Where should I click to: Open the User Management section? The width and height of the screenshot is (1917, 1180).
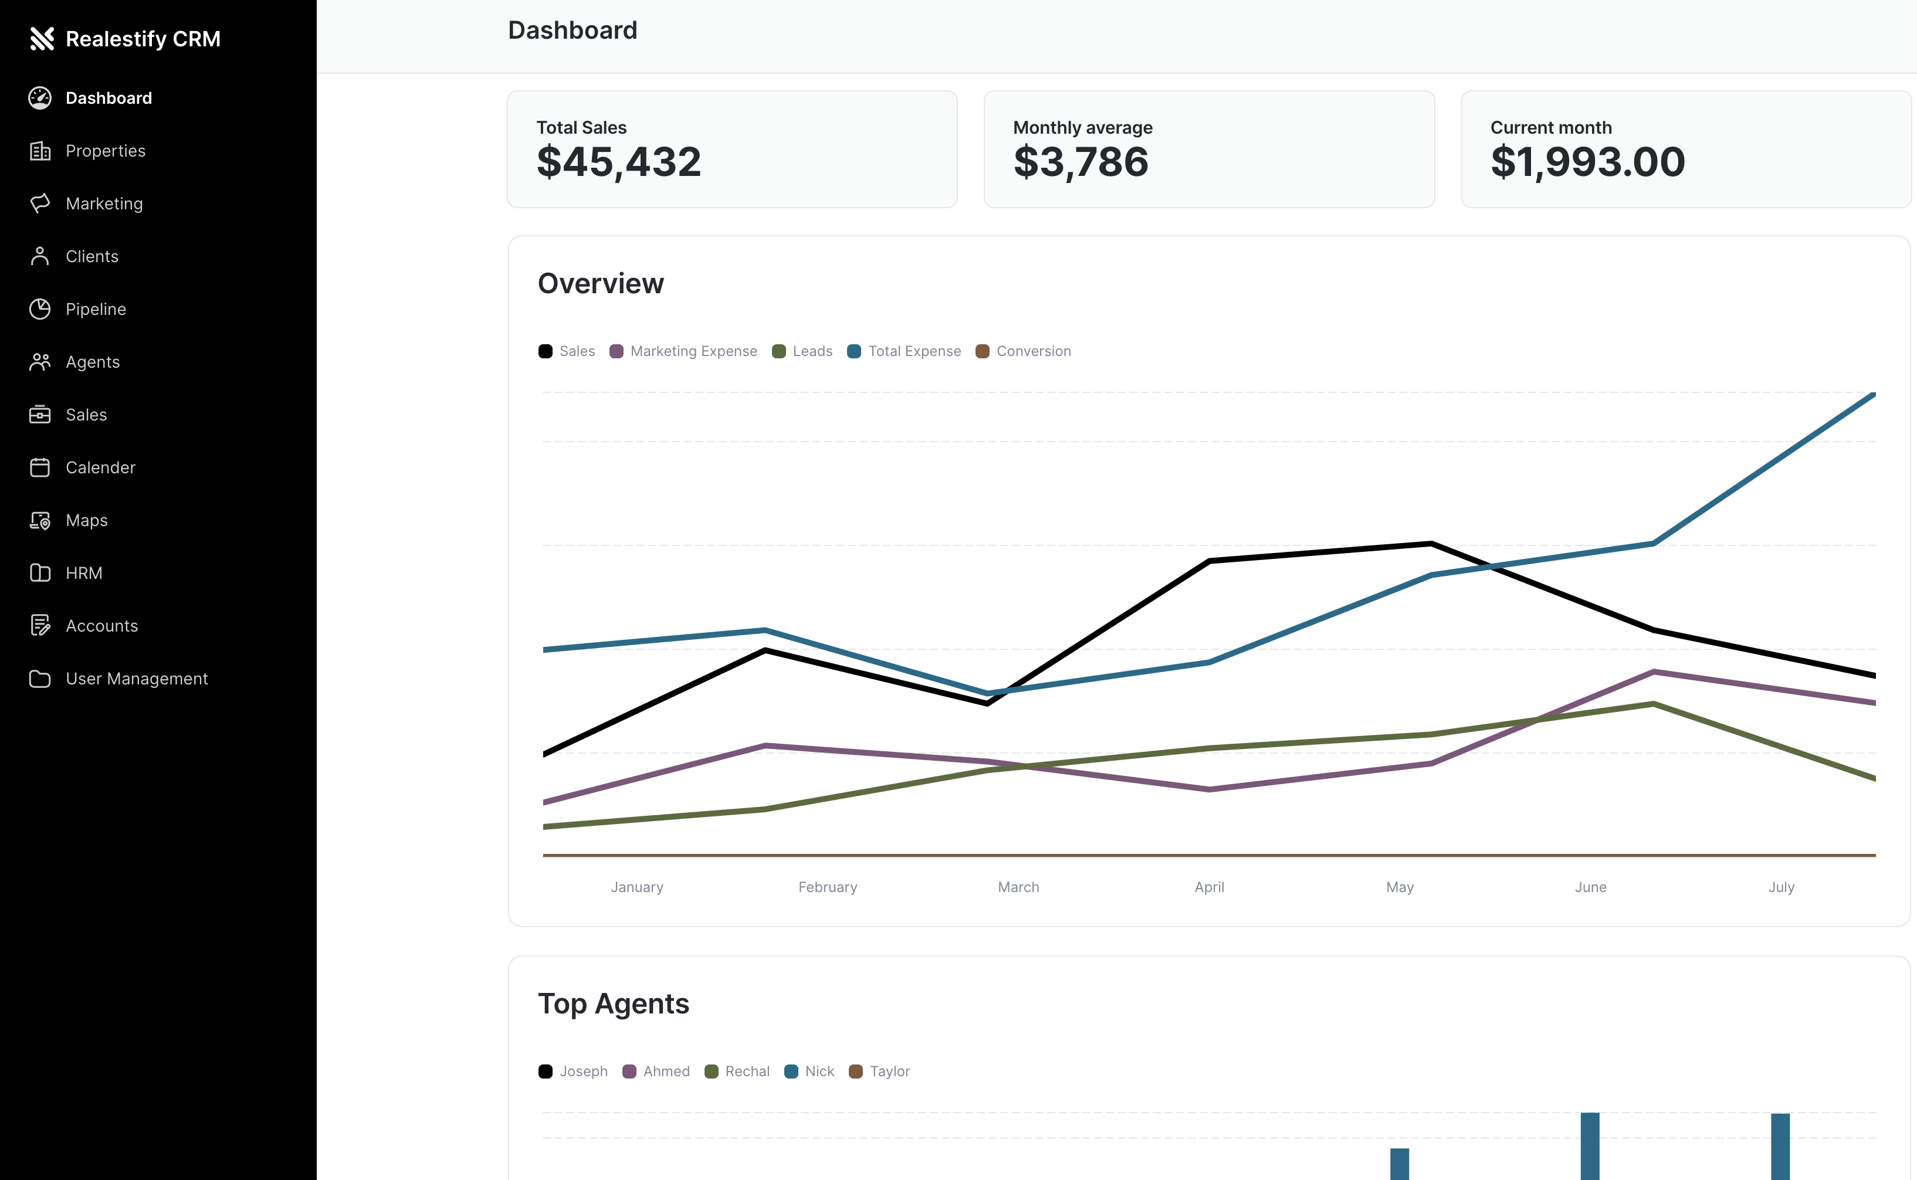[x=137, y=678]
